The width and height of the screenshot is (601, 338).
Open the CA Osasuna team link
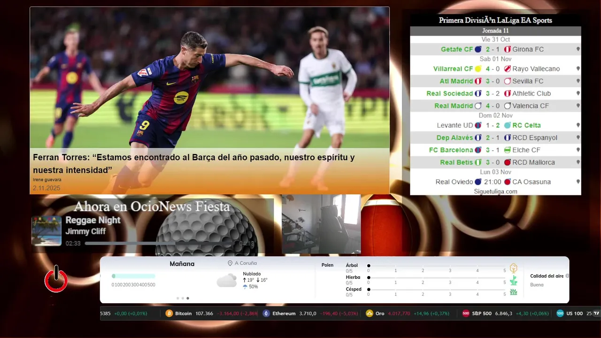tap(532, 182)
